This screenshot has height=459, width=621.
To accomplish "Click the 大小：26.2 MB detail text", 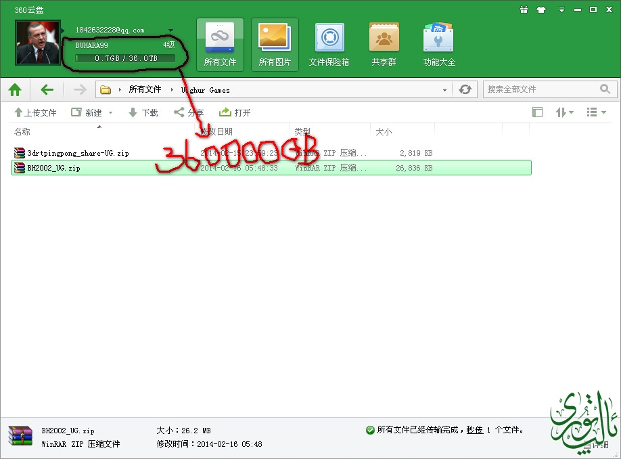I will click(x=183, y=431).
